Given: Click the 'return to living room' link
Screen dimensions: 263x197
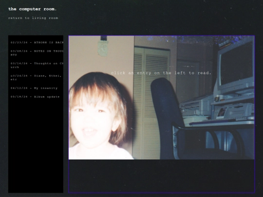Looking at the screenshot, I should (33, 18).
